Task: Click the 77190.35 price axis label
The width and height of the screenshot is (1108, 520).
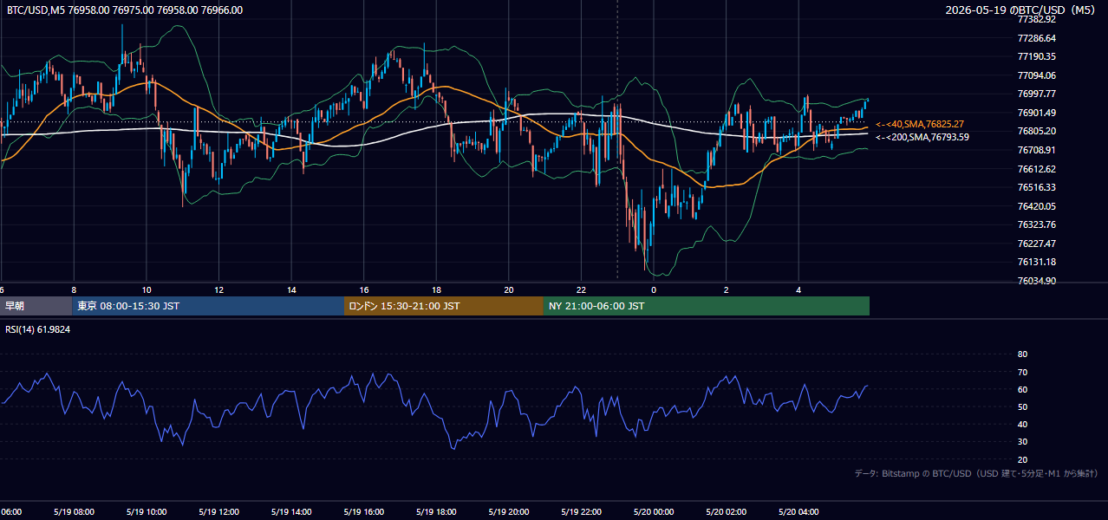Action: 1037,56
